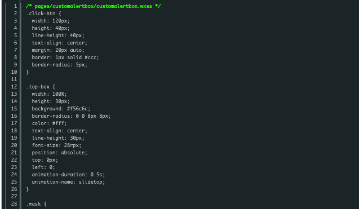Viewport: 359px width, 209px height.
Task: Select the .click-btn selector text
Action: click(x=41, y=14)
